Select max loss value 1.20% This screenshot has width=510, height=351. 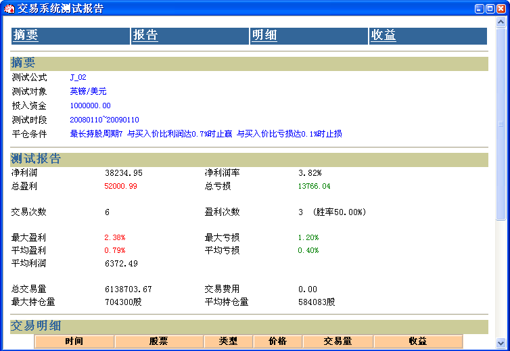point(308,237)
